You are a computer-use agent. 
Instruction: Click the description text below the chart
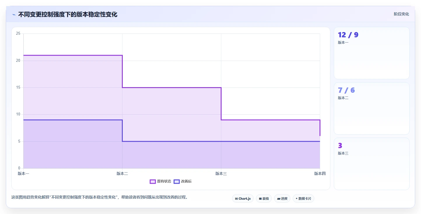point(99,197)
